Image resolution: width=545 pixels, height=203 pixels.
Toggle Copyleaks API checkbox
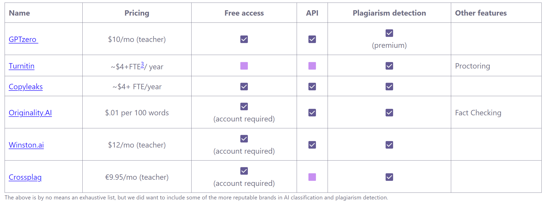(x=312, y=86)
